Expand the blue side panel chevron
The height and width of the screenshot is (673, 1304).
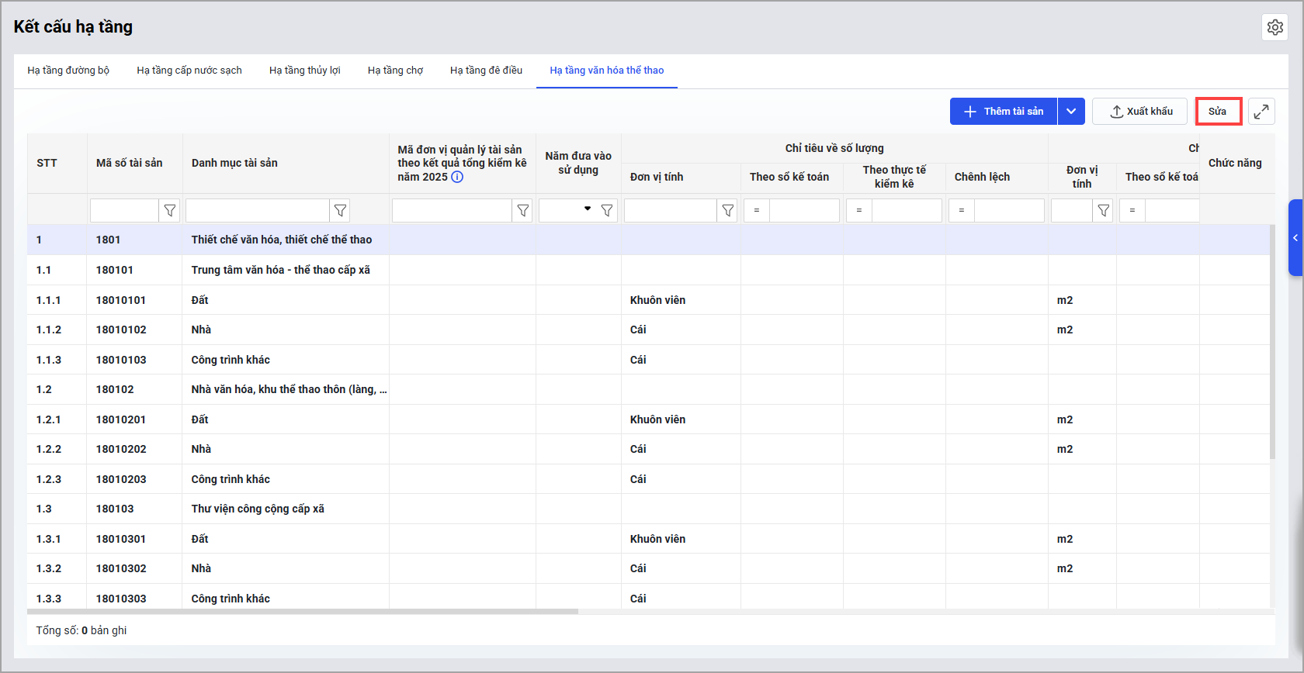pos(1295,238)
